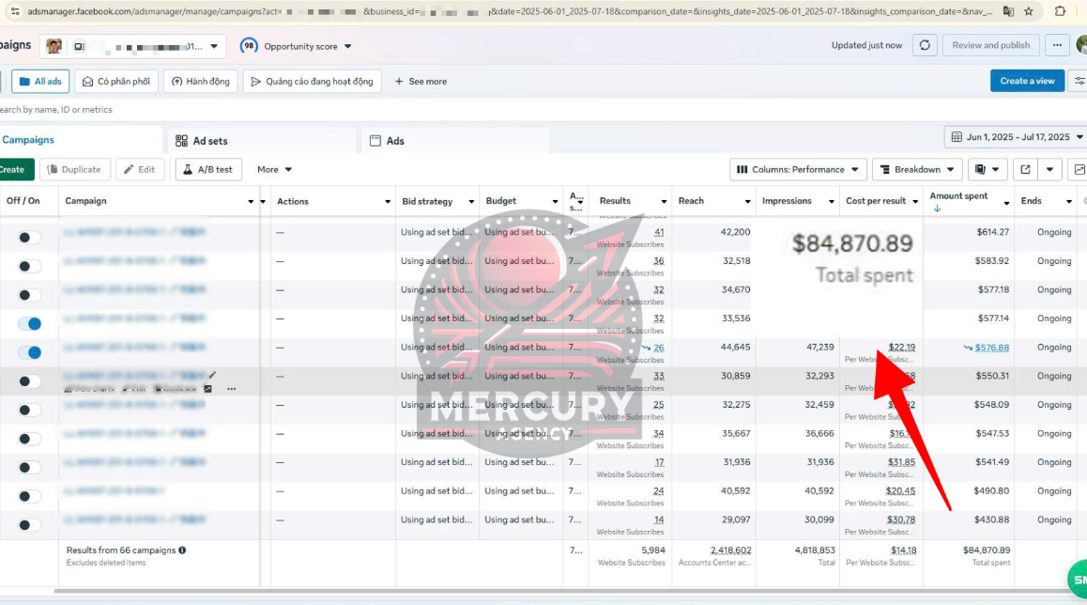
Task: Open the browser extensions puzzle icon
Action: [x=1060, y=11]
